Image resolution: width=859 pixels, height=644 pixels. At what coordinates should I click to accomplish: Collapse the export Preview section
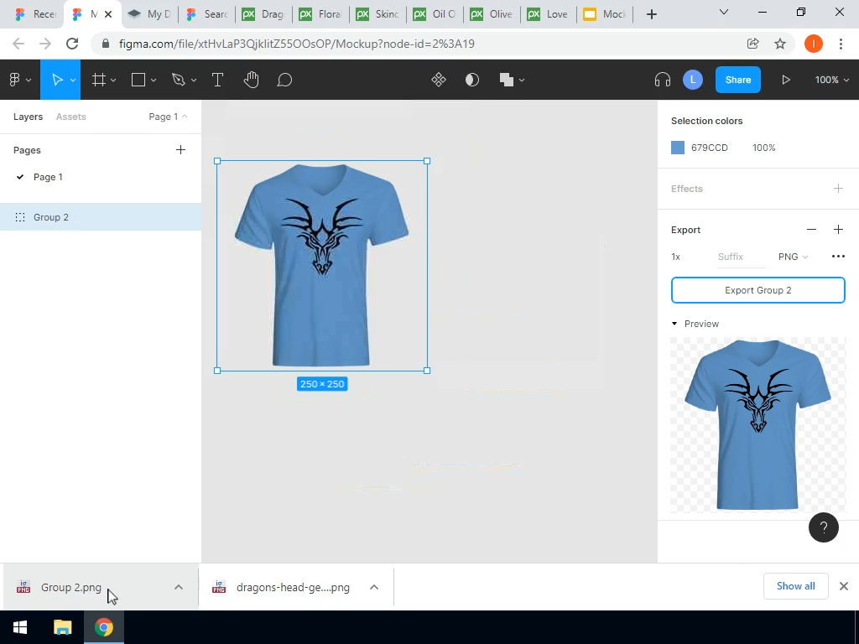[x=674, y=324]
